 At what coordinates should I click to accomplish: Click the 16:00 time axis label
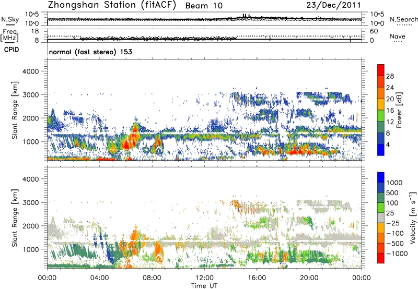pos(257,278)
